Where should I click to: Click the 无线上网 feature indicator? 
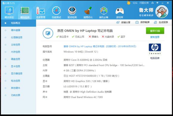coord(78,37)
